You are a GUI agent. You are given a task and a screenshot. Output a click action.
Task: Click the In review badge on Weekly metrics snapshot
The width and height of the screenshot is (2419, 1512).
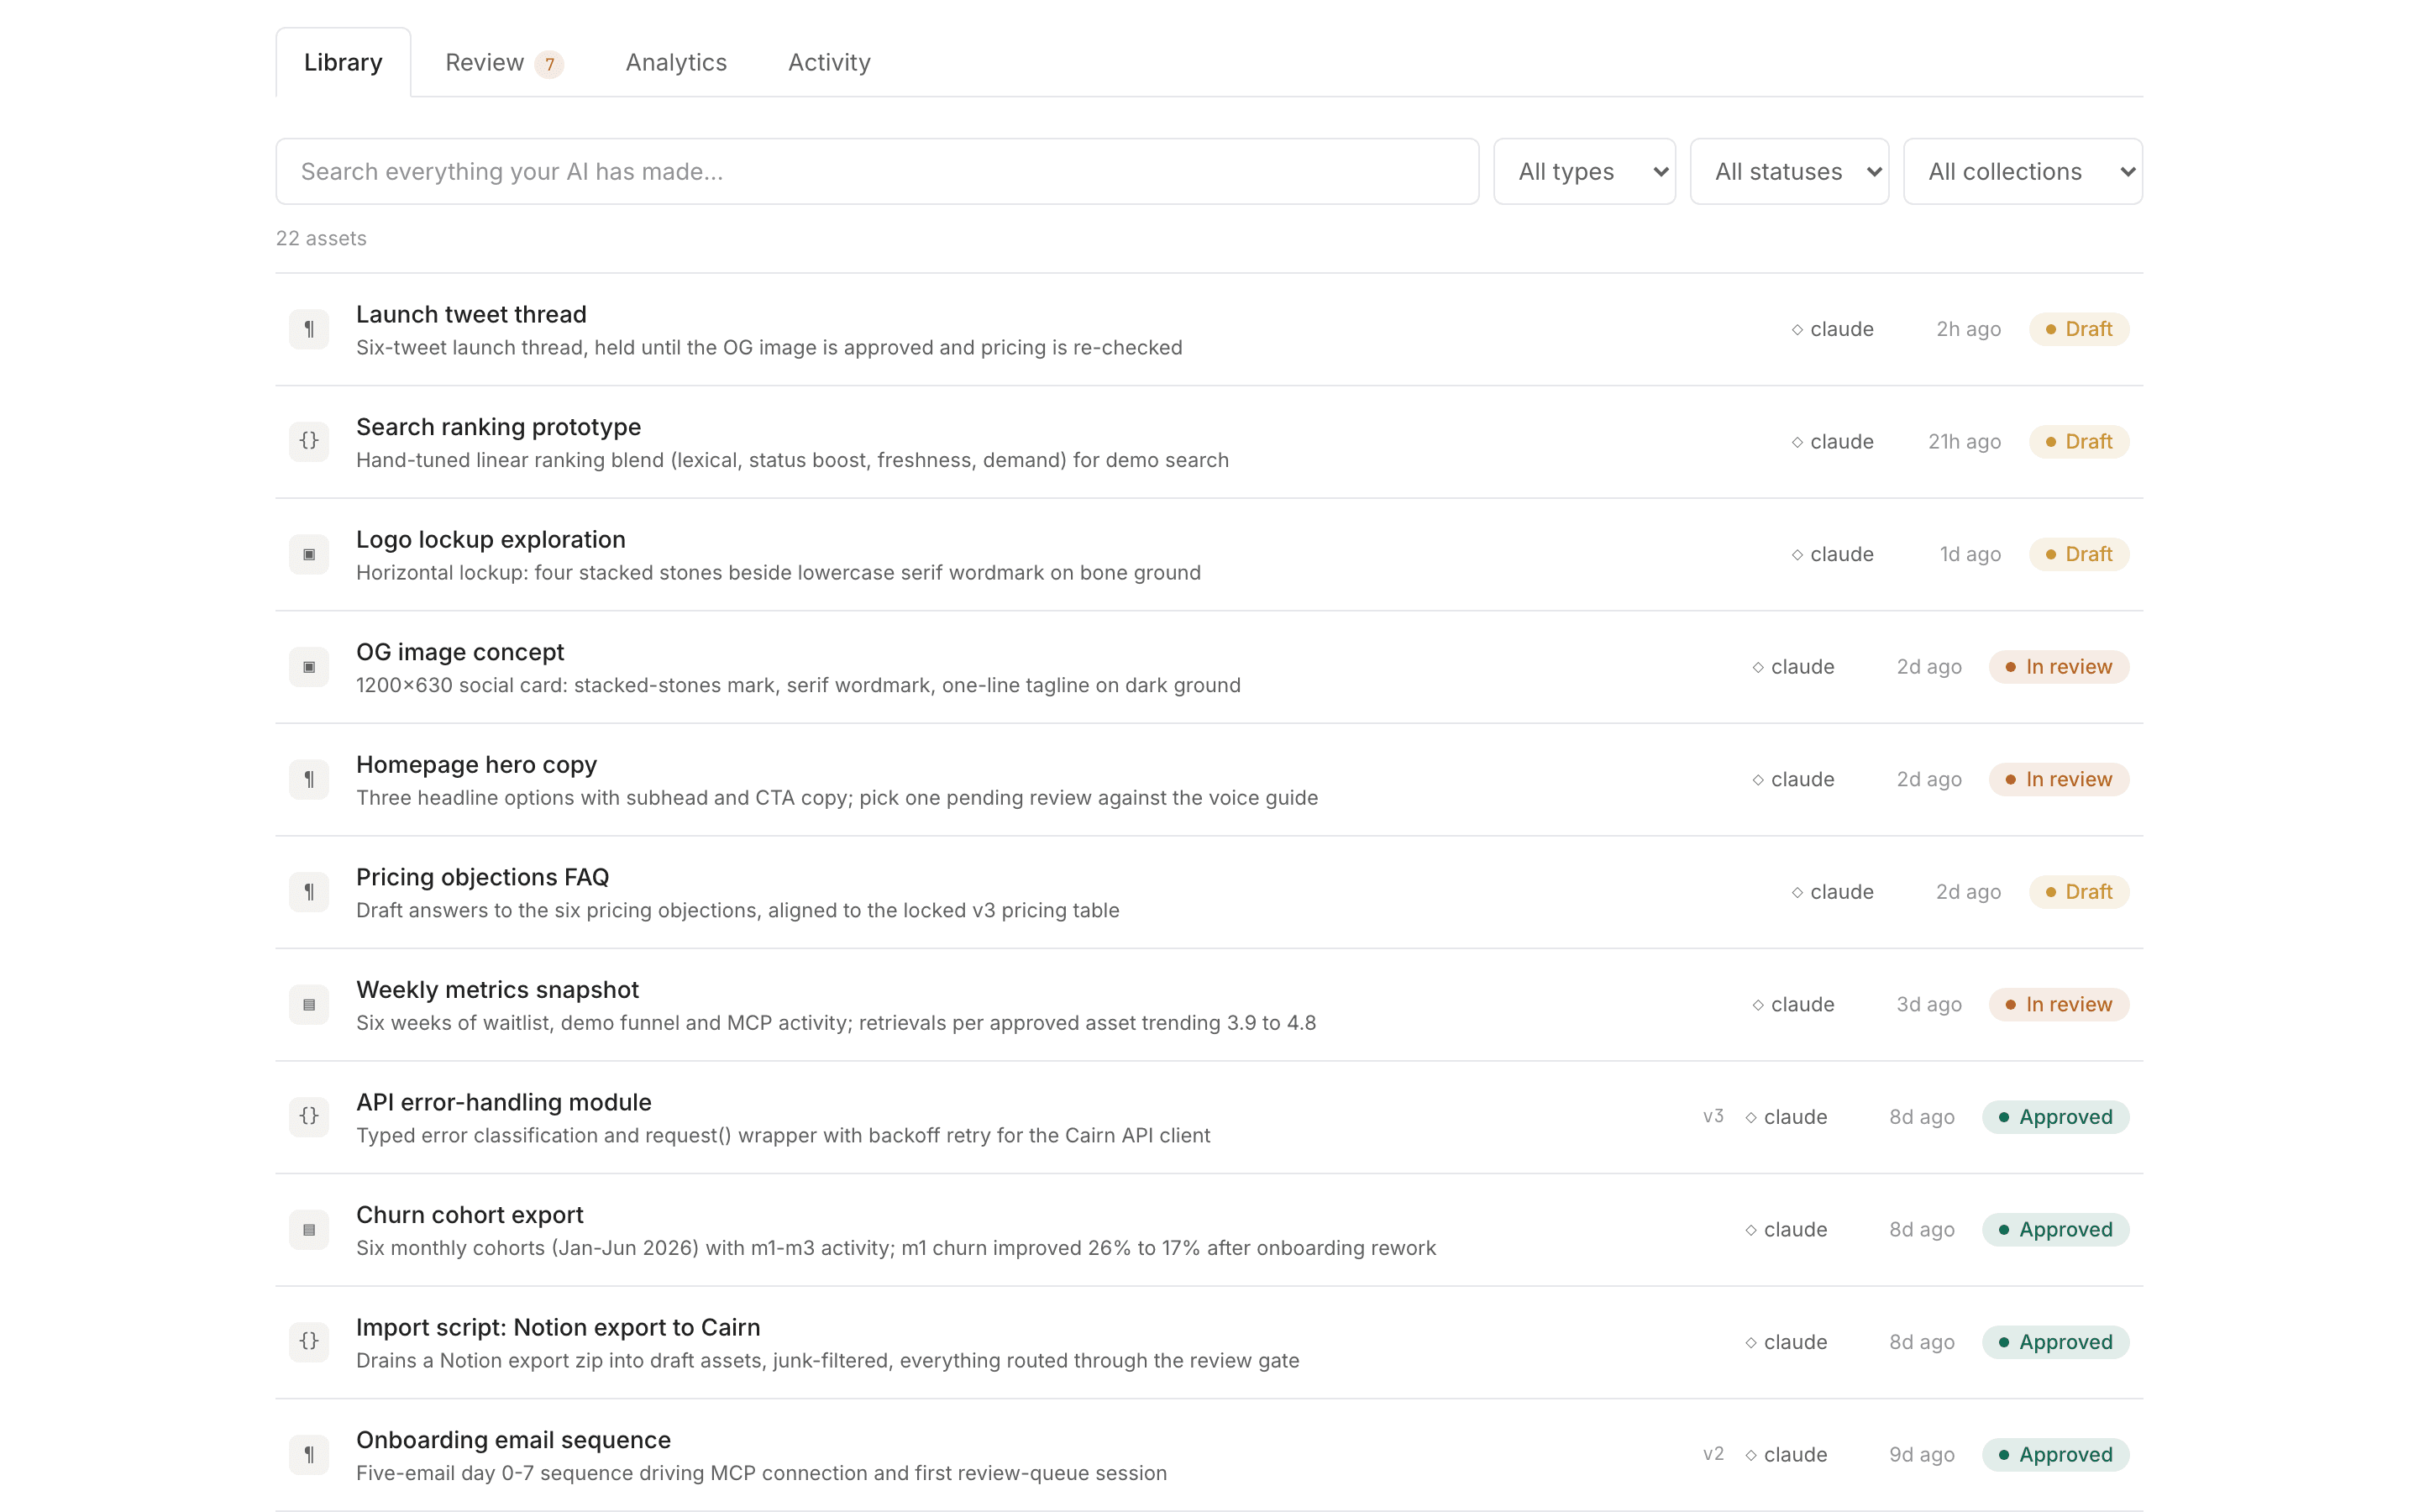2058,1004
